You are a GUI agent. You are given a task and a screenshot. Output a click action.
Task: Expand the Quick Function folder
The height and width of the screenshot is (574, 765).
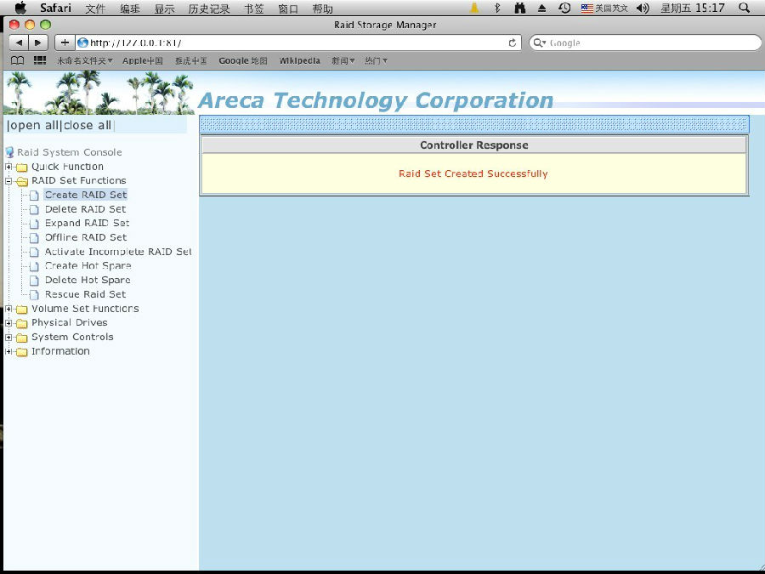[8, 167]
